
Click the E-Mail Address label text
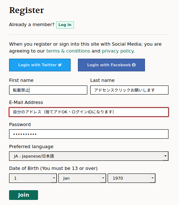pos(26,102)
